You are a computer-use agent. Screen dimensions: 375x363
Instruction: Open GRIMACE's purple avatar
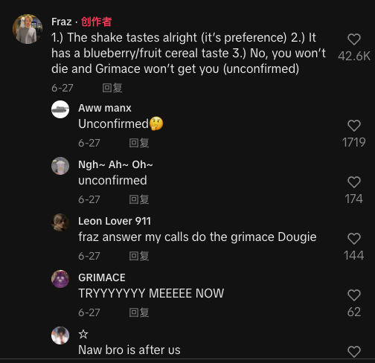[x=60, y=279]
